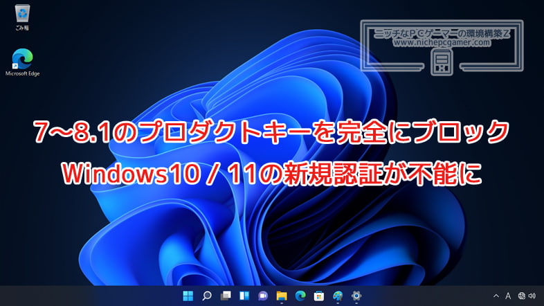Switch the IME input mode indicator A
Screen dimensions: 544x306
(508, 296)
